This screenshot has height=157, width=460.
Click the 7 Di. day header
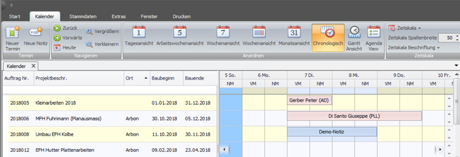pyautogui.click(x=309, y=75)
